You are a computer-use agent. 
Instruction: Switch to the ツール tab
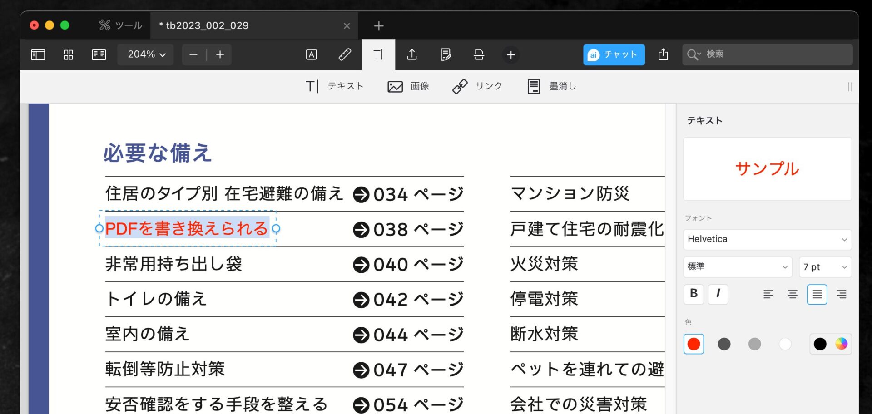point(121,25)
